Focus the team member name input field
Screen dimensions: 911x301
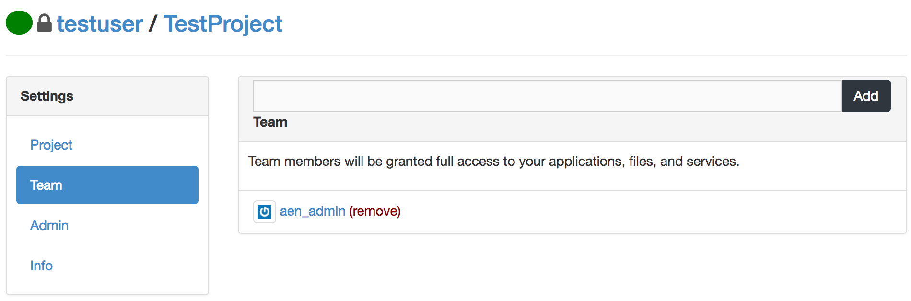pos(548,96)
